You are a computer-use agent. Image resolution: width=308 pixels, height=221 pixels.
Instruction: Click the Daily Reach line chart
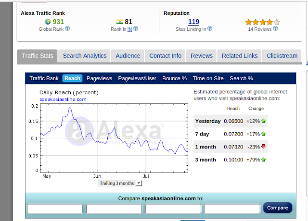tap(114, 138)
